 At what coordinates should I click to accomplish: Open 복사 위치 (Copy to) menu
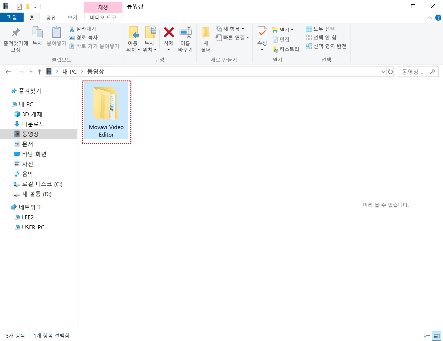pos(150,40)
